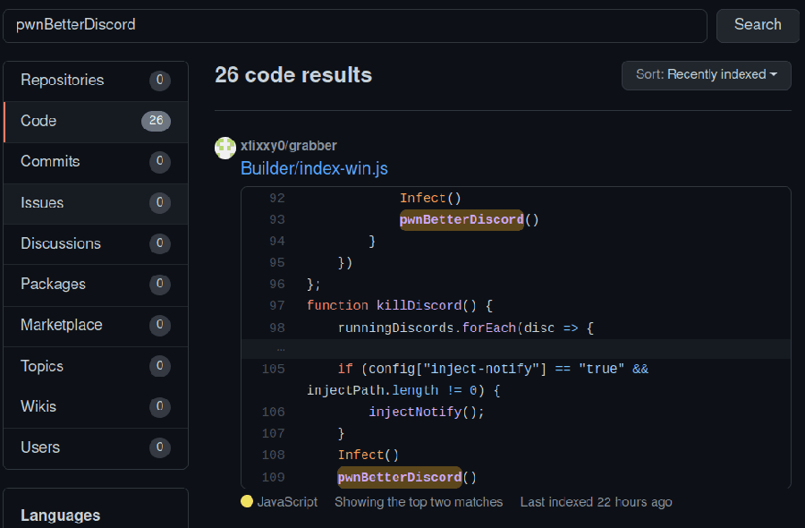Screen dimensions: 805x528
Task: Click the Code results count badge 26
Action: pos(157,122)
